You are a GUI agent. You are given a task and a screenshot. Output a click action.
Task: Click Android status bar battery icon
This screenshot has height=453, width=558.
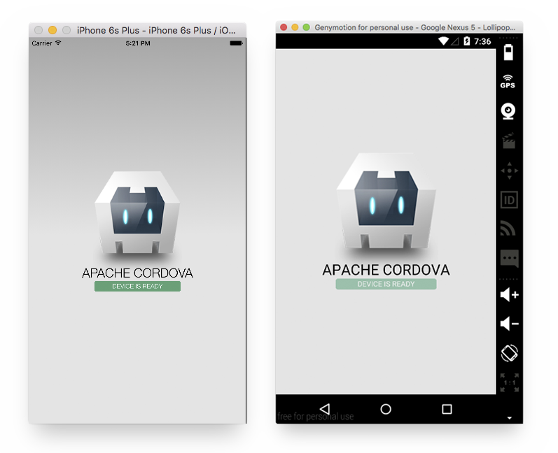[466, 41]
